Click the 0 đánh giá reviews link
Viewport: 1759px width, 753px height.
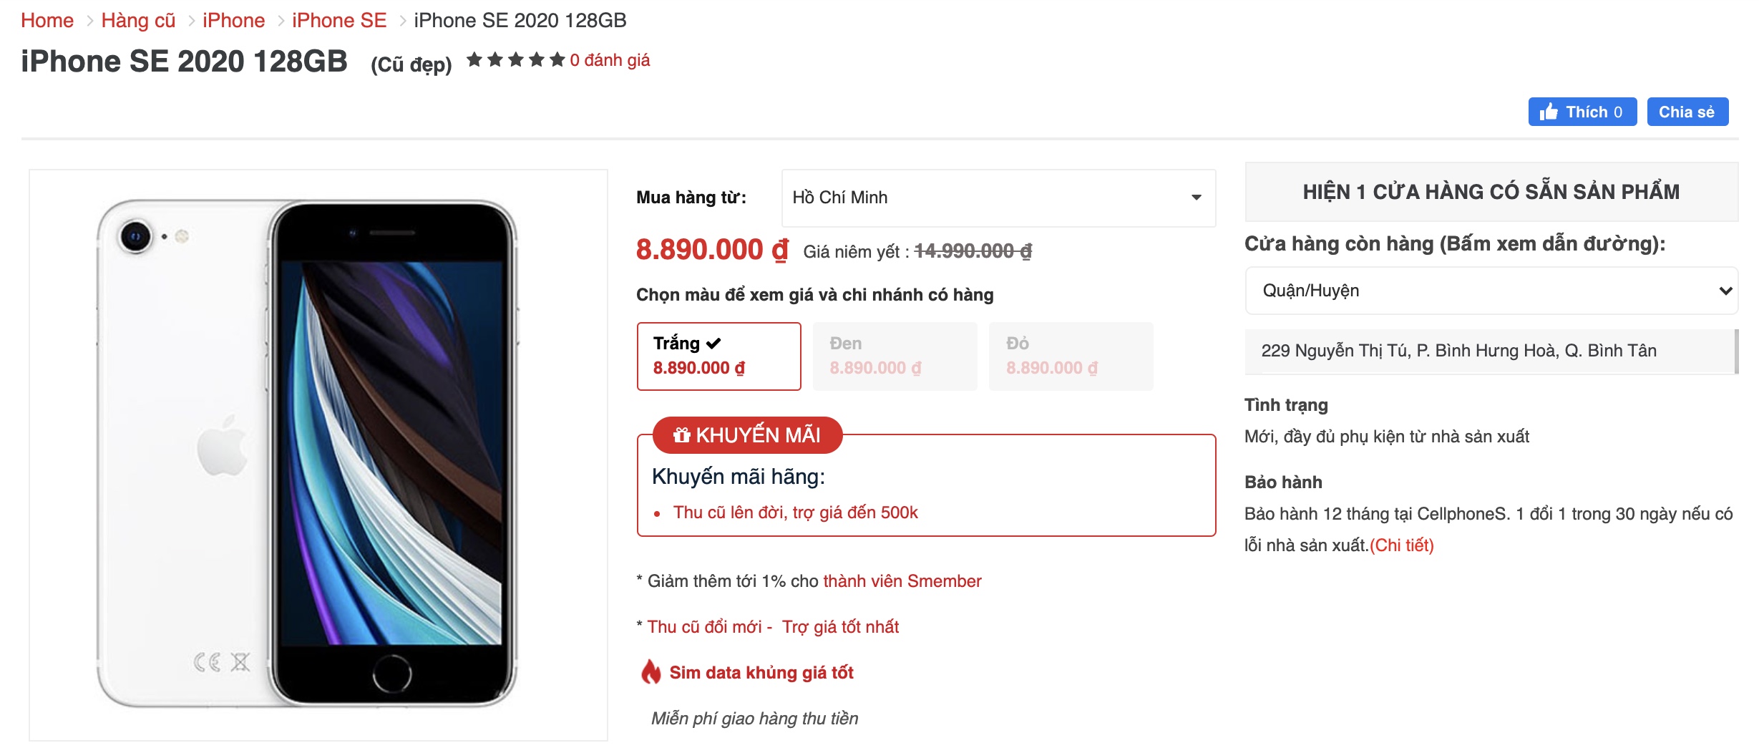tap(610, 60)
